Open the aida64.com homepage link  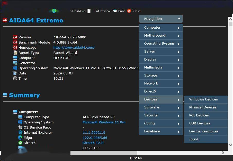click(74, 47)
